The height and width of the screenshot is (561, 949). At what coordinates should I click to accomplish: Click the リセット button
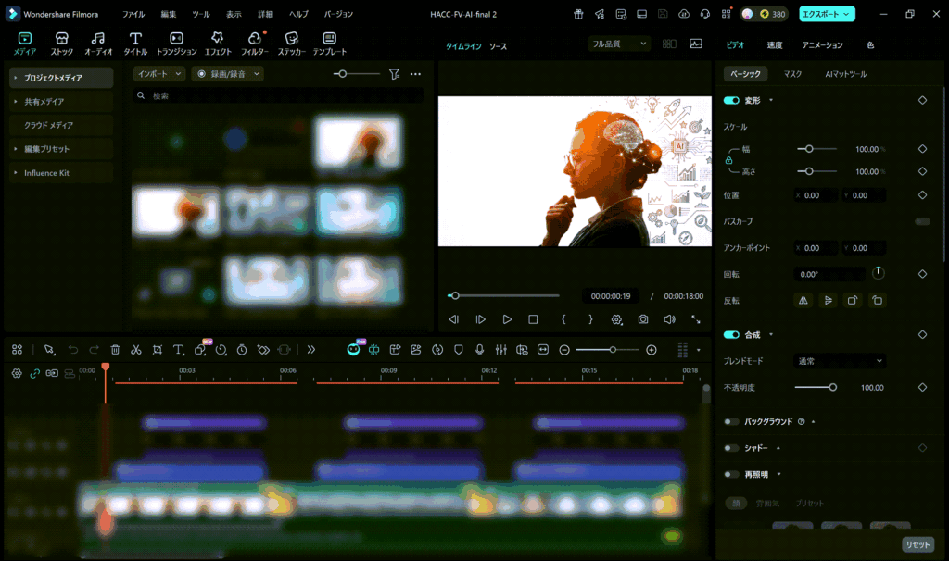click(x=917, y=545)
